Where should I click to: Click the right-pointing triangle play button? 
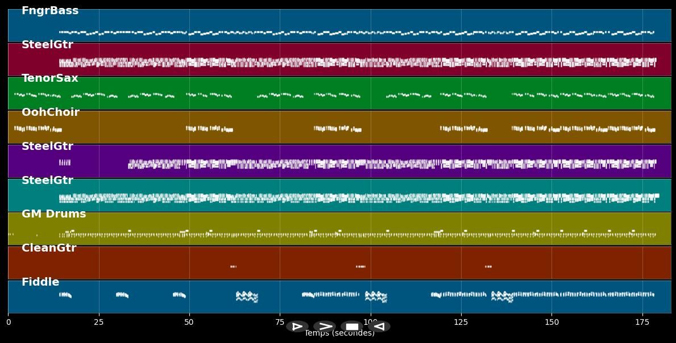pyautogui.click(x=297, y=327)
